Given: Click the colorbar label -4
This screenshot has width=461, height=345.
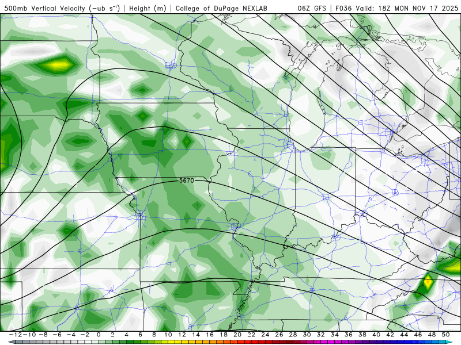Looking at the screenshot, I should [71, 335].
